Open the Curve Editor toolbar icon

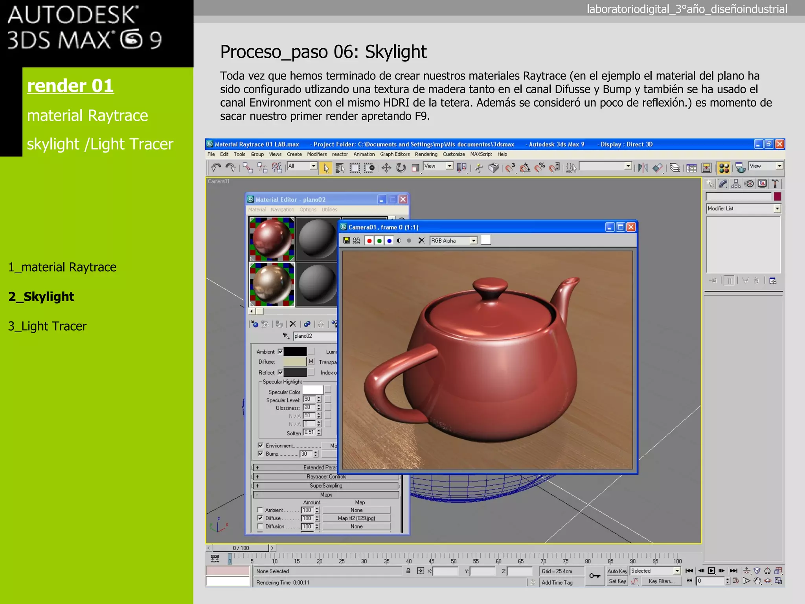pyautogui.click(x=691, y=168)
